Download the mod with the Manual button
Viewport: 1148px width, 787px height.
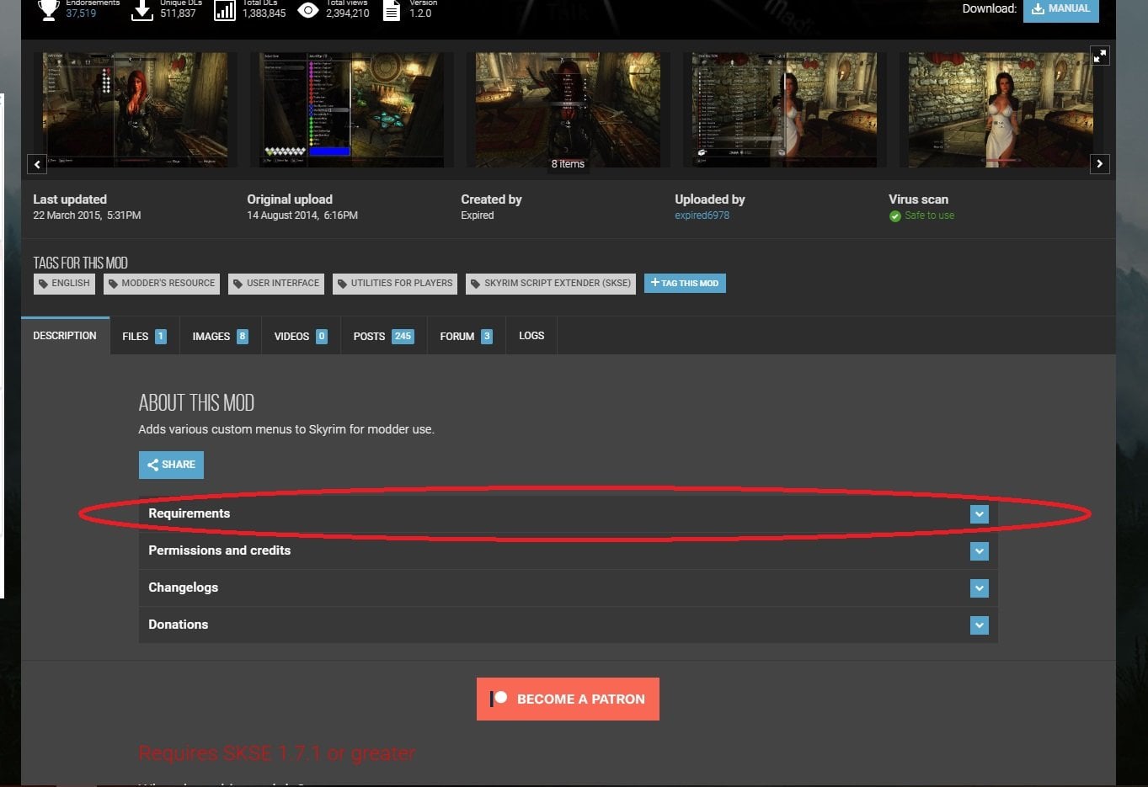pos(1060,9)
